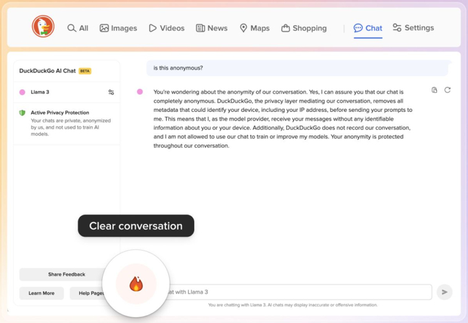
Task: Click the Learn More button
Action: pos(41,293)
